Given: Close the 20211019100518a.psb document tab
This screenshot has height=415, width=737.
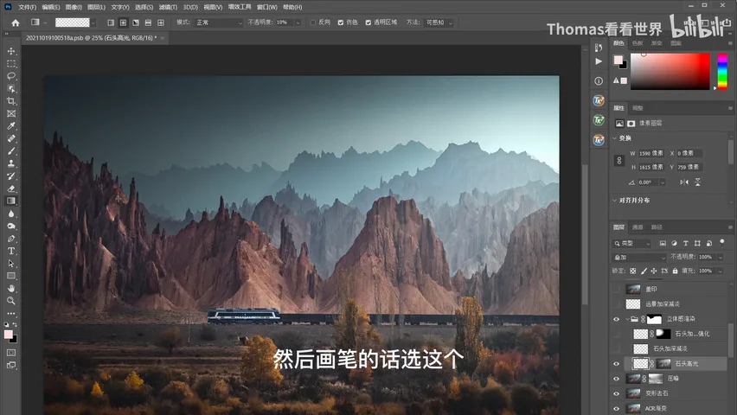Looking at the screenshot, I should pos(163,38).
